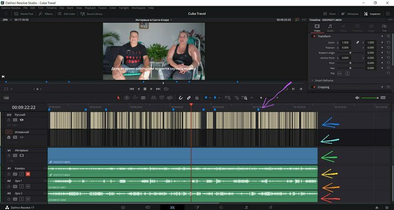Select the arrow Selection Mode tool
The height and width of the screenshot is (210, 394).
pyautogui.click(x=118, y=98)
